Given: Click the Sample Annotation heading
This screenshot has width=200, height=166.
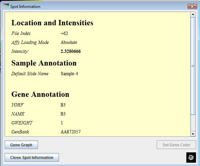Looking at the screenshot, I should pyautogui.click(x=44, y=63).
